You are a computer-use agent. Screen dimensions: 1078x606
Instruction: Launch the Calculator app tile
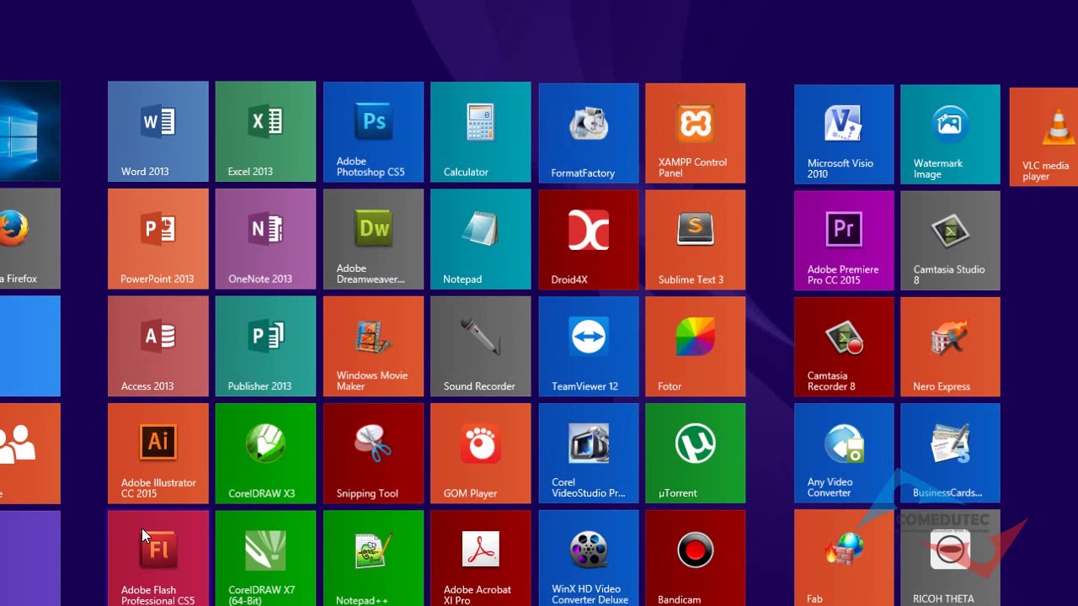(x=481, y=132)
